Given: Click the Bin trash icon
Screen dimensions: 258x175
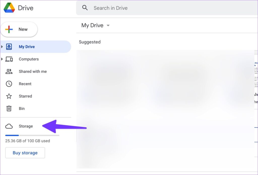Looking at the screenshot, I should click(x=9, y=108).
